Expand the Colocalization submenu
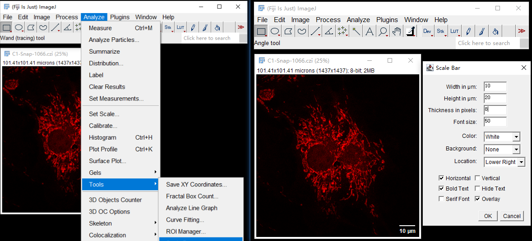 [x=120, y=235]
